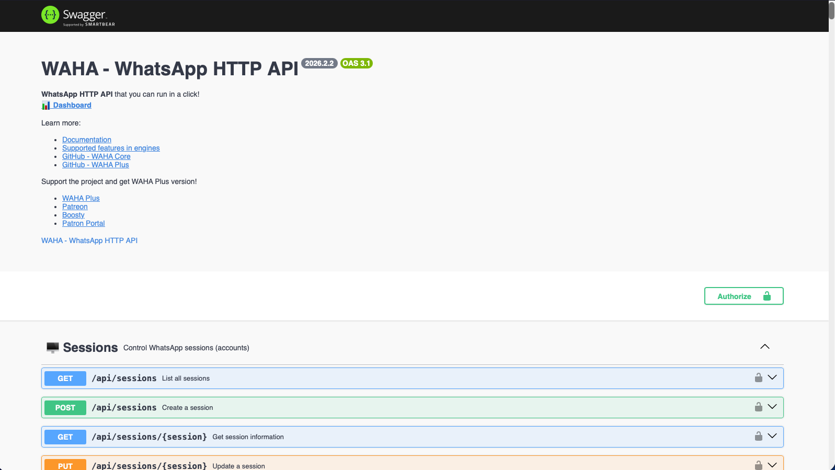Collapse the Sessions section
The image size is (835, 470).
764,347
